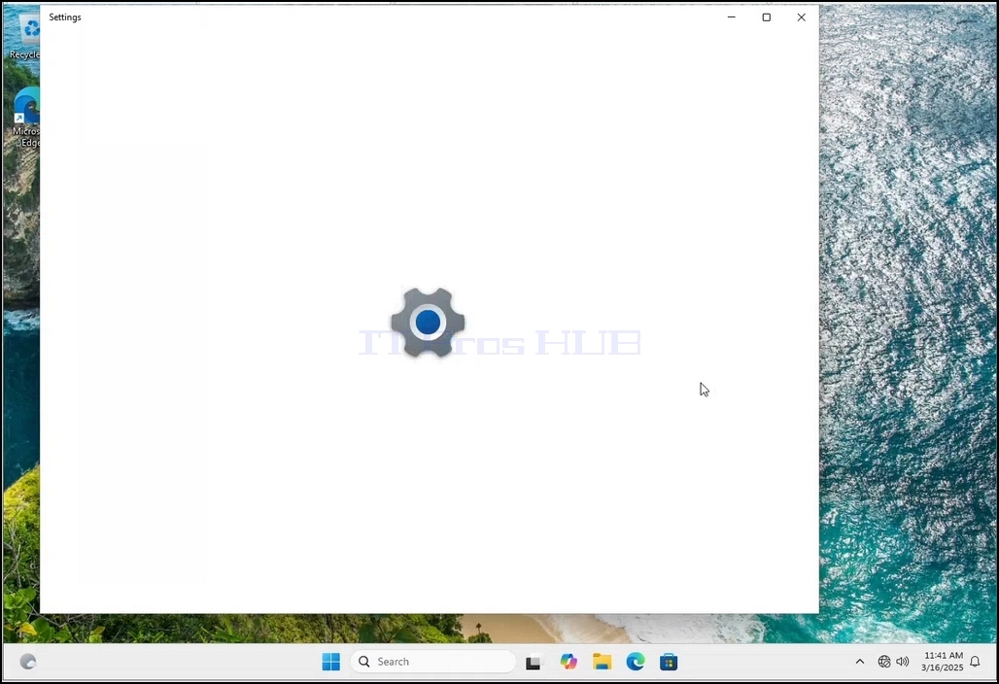Minimize the Settings window
This screenshot has width=999, height=684.
coord(732,17)
